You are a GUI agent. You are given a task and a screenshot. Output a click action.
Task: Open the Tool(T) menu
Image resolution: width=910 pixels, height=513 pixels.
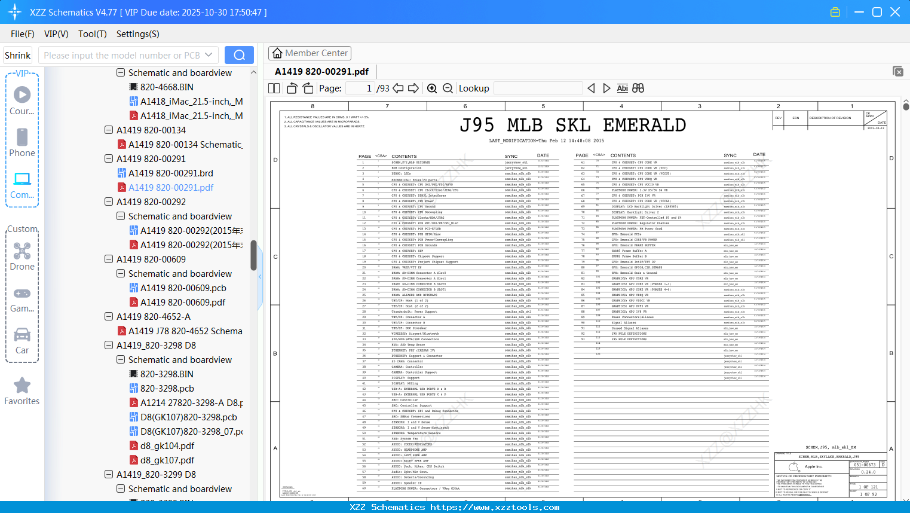pyautogui.click(x=93, y=34)
